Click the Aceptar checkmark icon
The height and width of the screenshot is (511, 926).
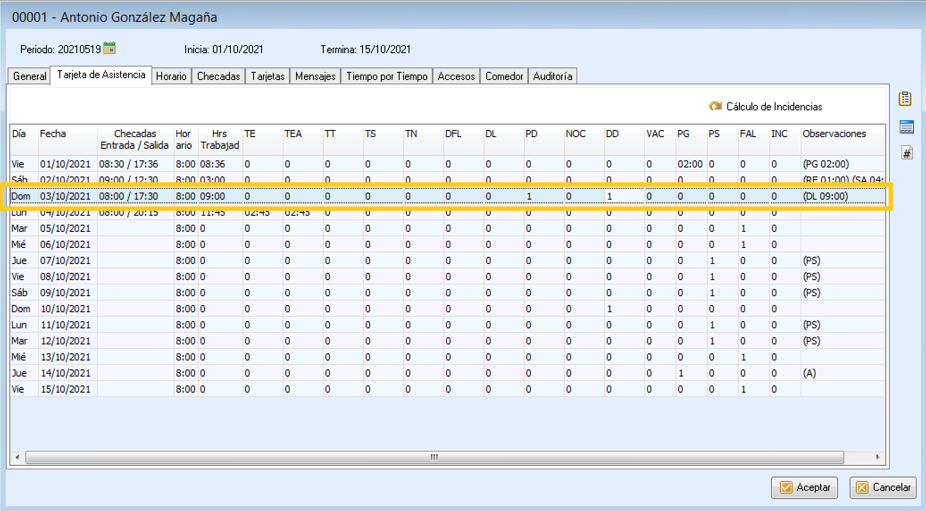click(x=786, y=487)
